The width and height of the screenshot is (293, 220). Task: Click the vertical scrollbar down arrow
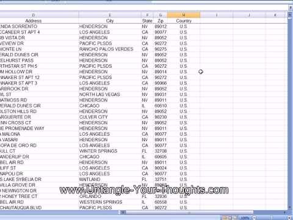tap(290, 207)
